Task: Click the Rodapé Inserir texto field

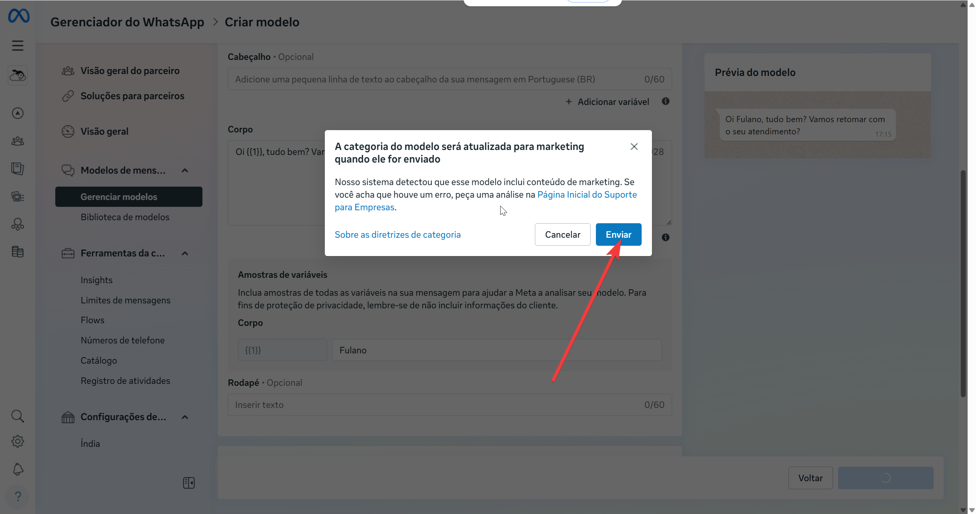Action: coord(450,405)
